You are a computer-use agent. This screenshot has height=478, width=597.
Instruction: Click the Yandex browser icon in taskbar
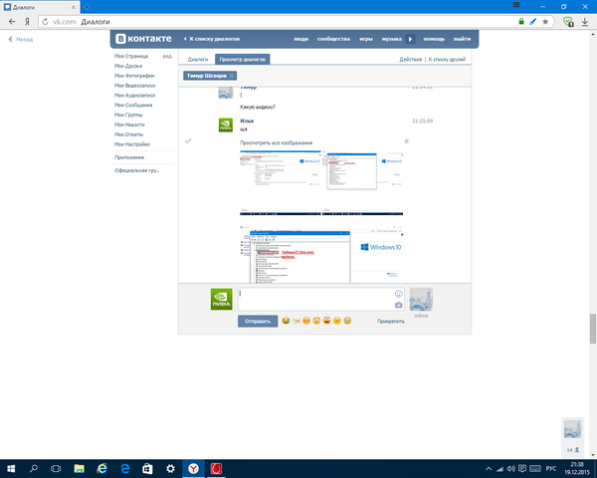coord(194,467)
